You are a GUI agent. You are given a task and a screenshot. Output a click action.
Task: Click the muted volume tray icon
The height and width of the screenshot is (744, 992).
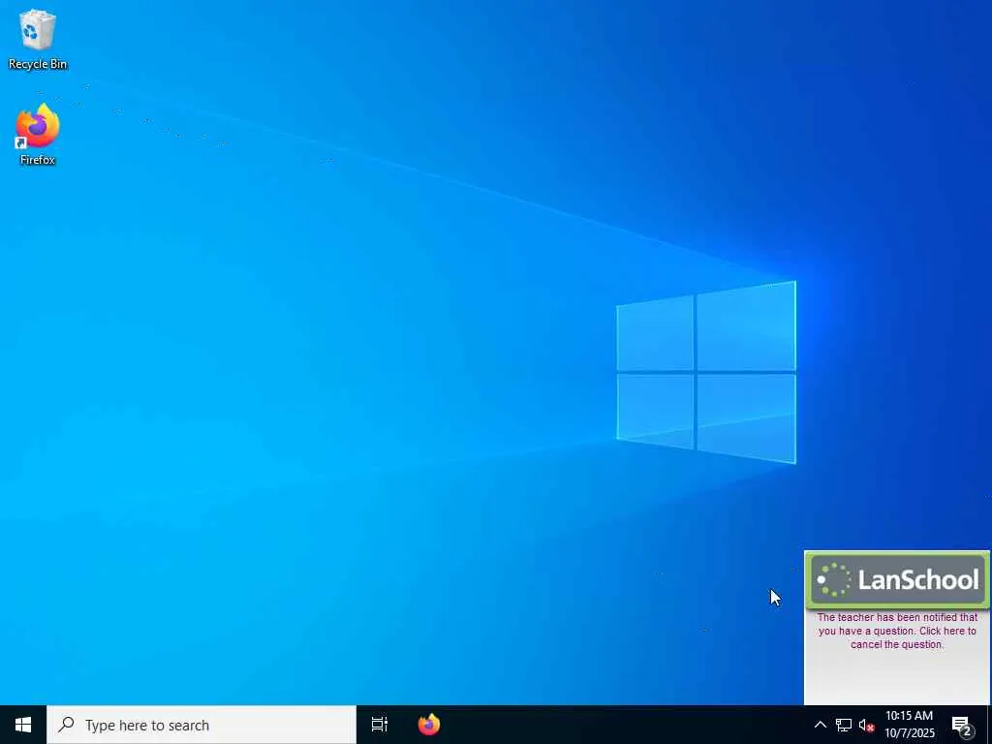[866, 725]
